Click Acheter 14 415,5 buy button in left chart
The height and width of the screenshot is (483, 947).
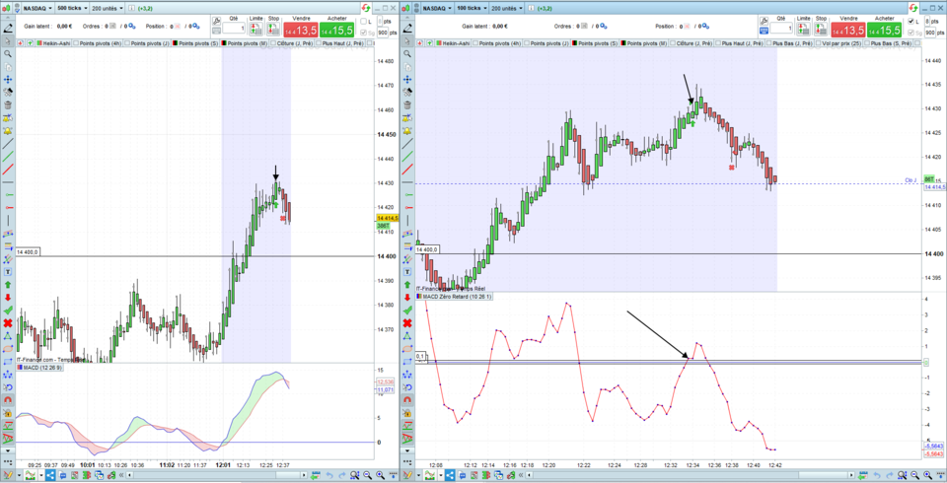[x=336, y=31]
